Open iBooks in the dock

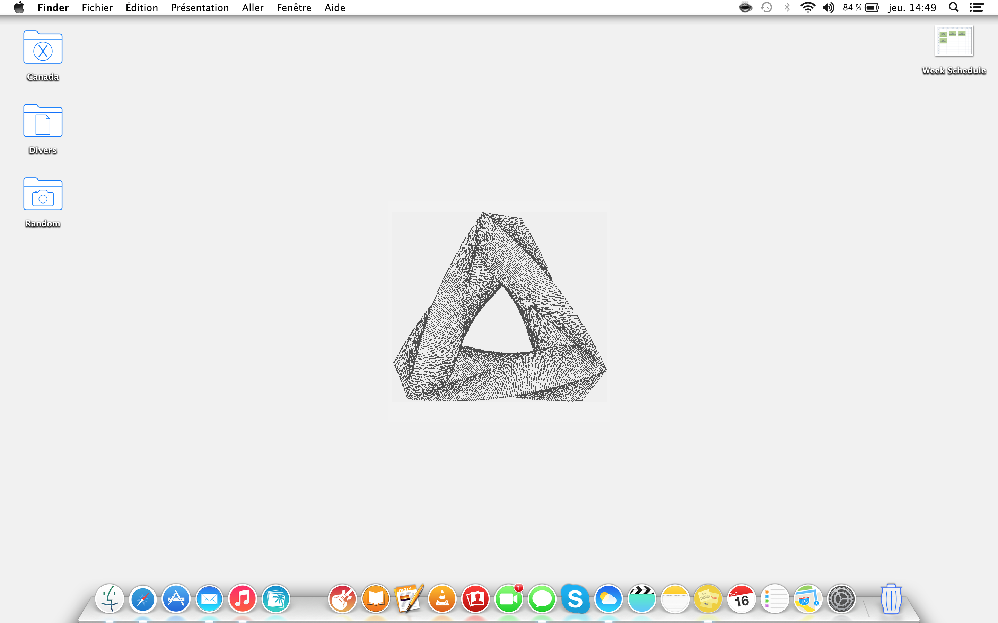coord(376,599)
